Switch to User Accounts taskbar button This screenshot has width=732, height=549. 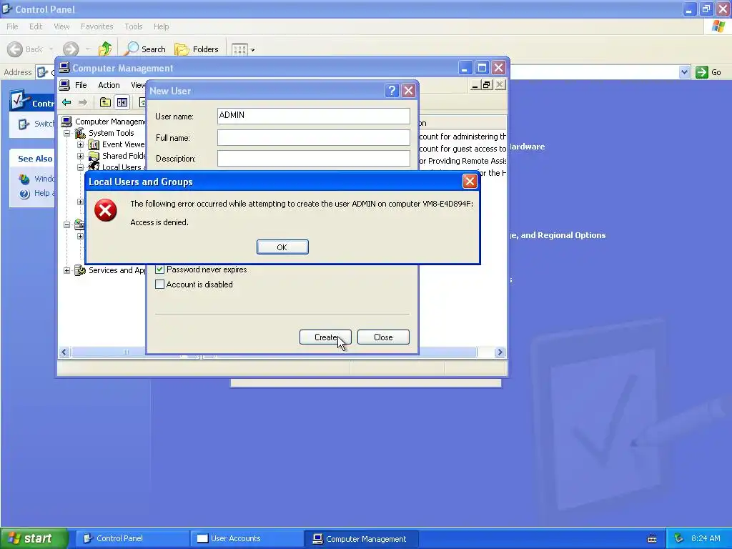click(247, 538)
